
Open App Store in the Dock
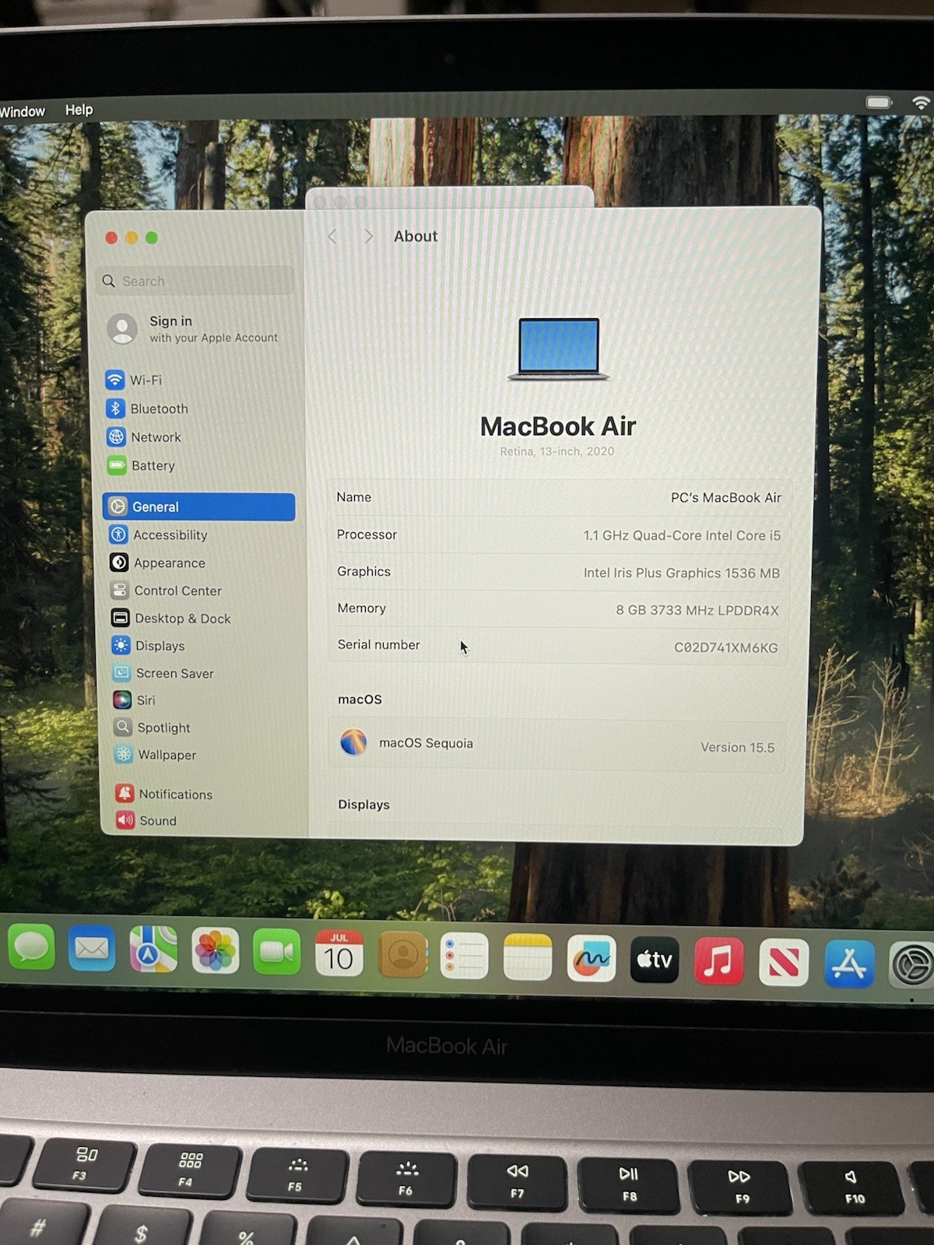coord(848,963)
